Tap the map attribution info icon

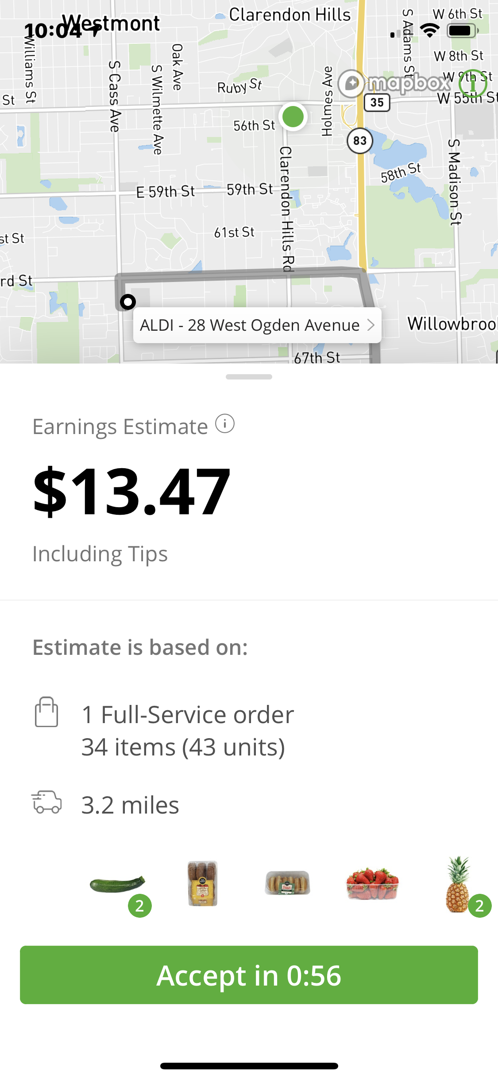(x=473, y=83)
